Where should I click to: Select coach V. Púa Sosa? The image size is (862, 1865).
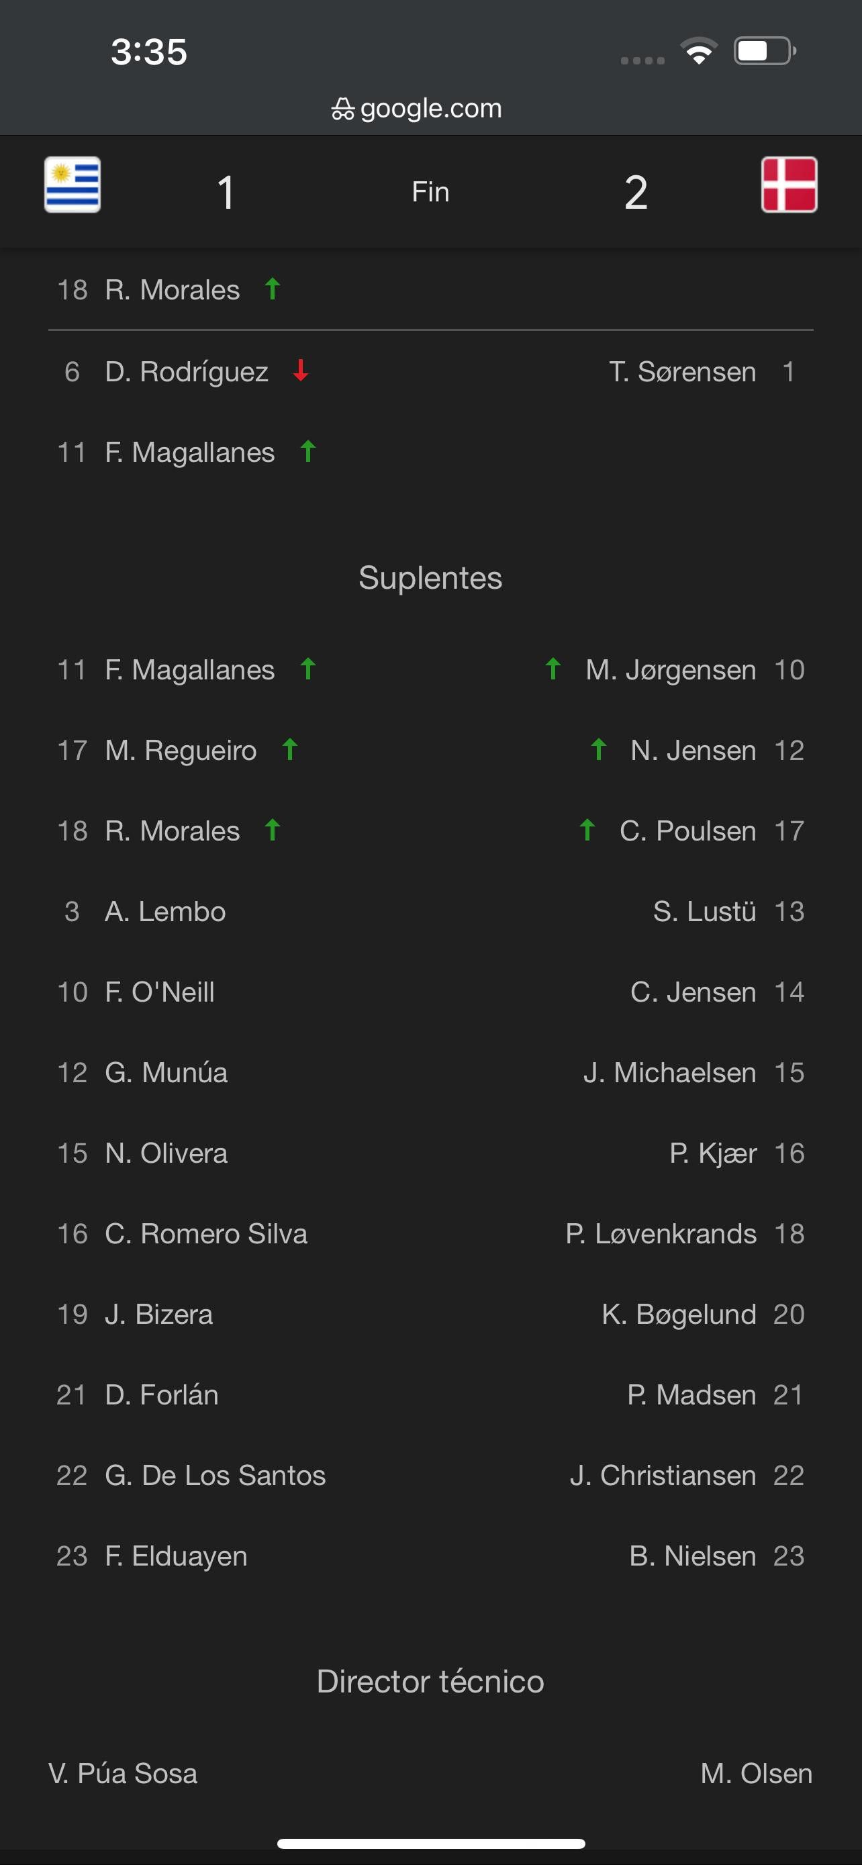tap(123, 1773)
